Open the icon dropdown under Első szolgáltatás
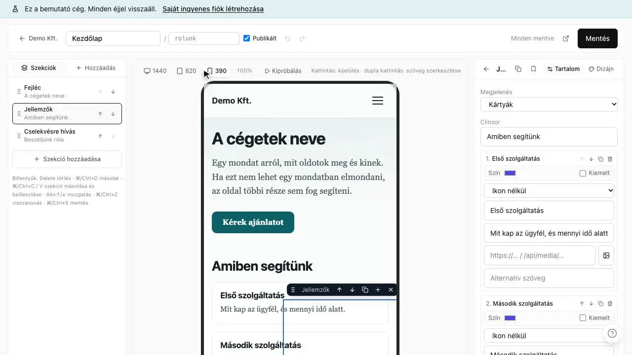The width and height of the screenshot is (632, 355). pyautogui.click(x=549, y=191)
